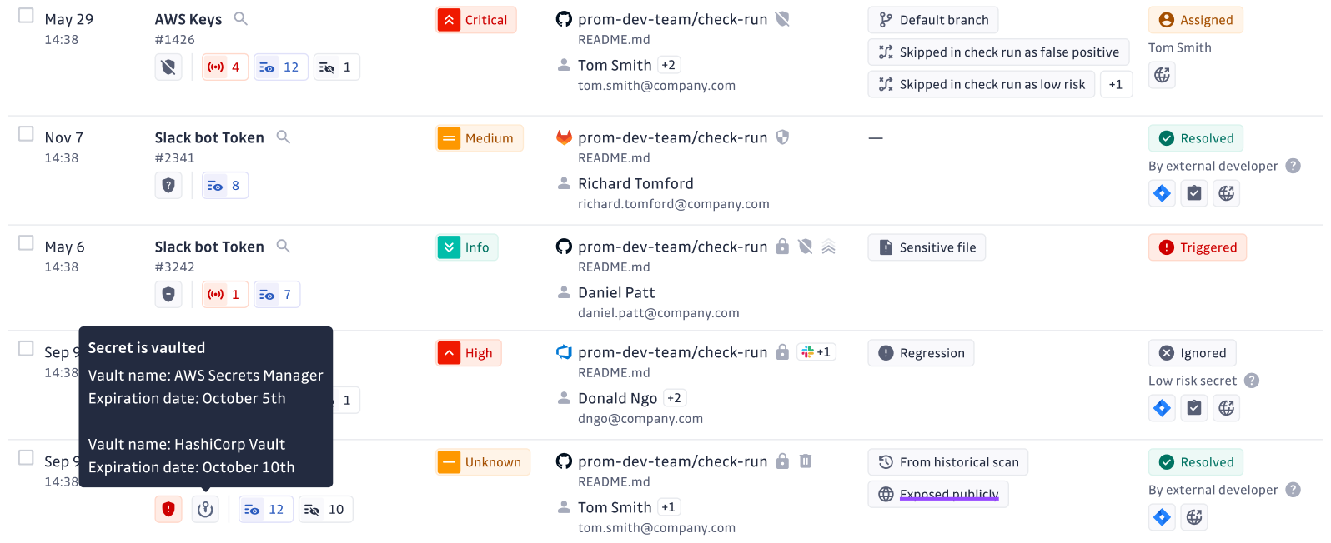Click the globe icon below Tom Smith's assignment
The height and width of the screenshot is (543, 1331).
coord(1162,75)
